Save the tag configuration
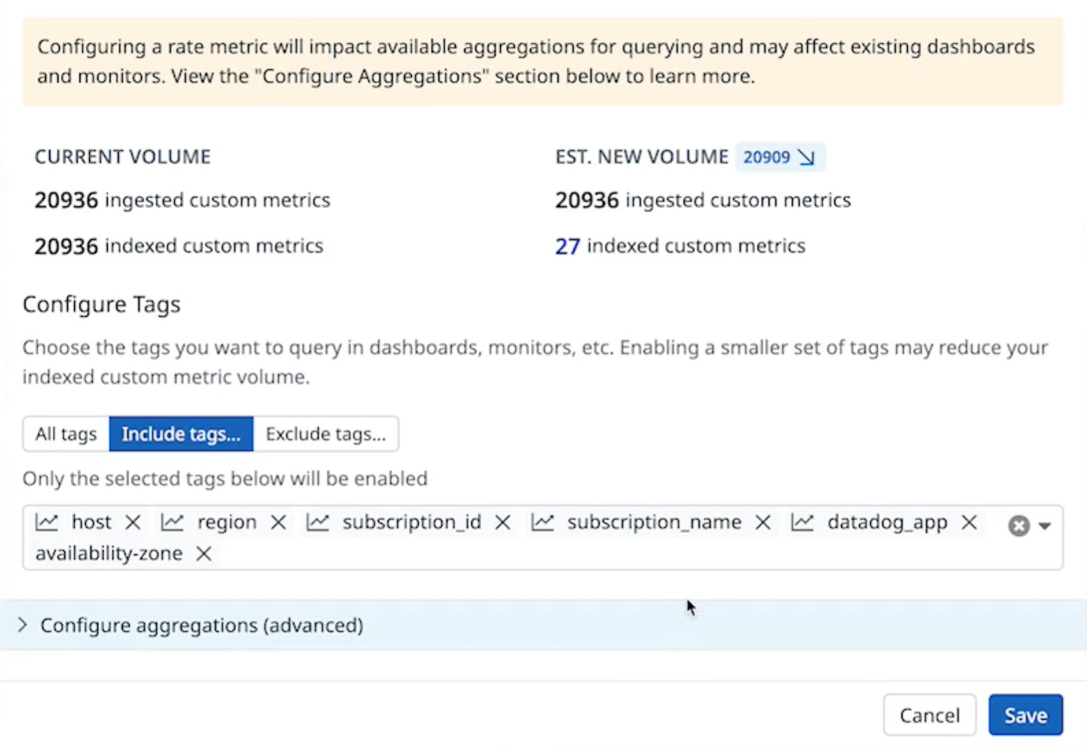 click(1025, 715)
